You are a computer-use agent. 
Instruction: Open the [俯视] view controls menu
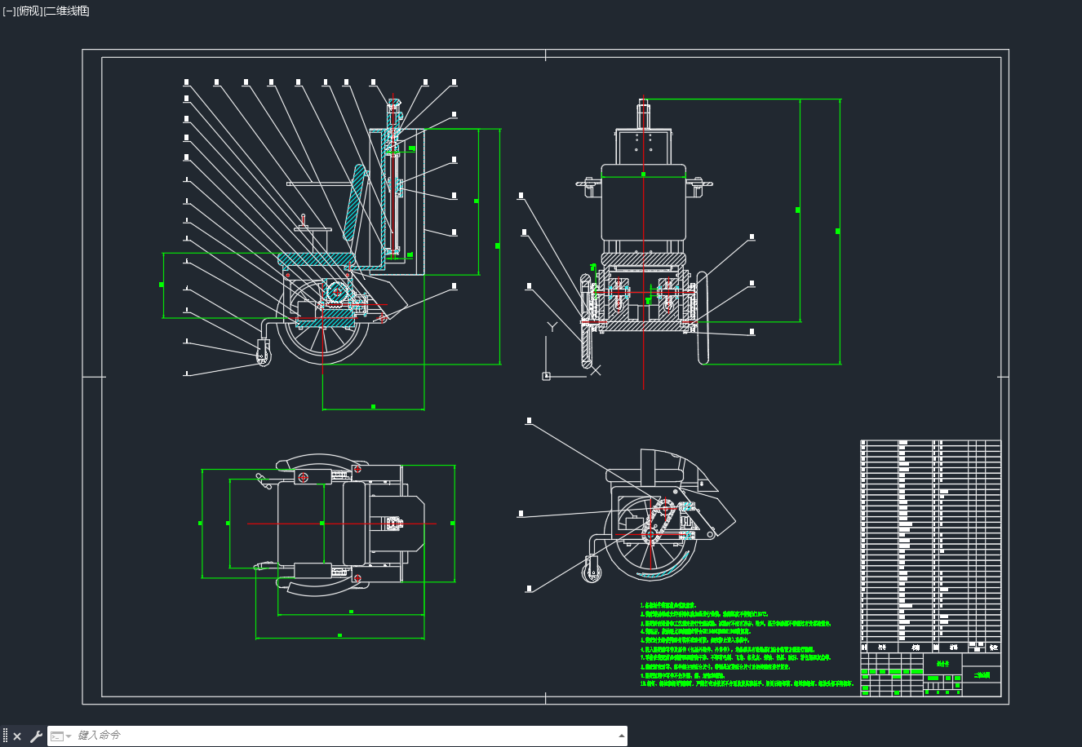(x=29, y=11)
